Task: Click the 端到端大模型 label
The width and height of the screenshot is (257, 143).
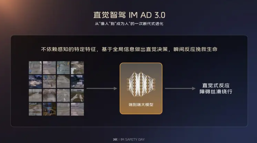Action: pos(141,105)
